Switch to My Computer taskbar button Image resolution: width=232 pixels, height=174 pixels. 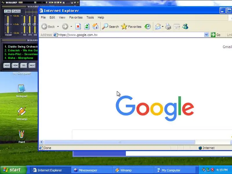click(x=174, y=170)
